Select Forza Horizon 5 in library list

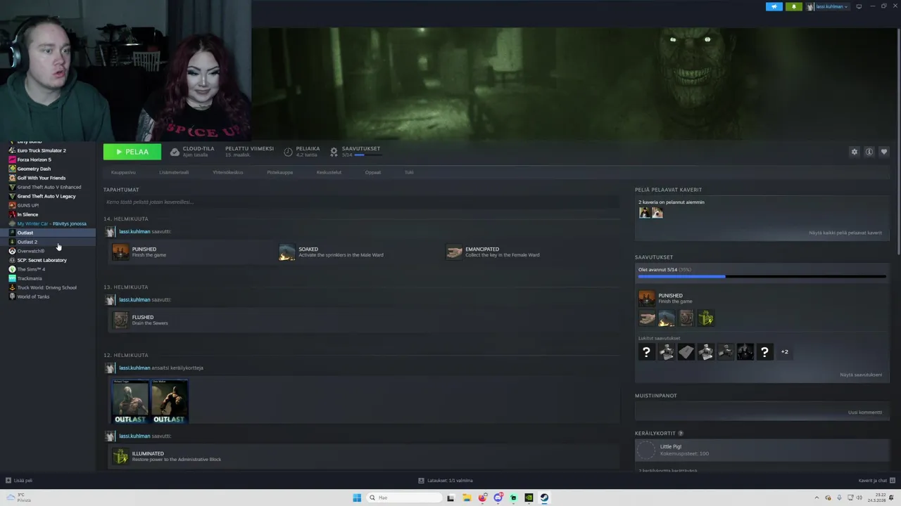click(34, 160)
